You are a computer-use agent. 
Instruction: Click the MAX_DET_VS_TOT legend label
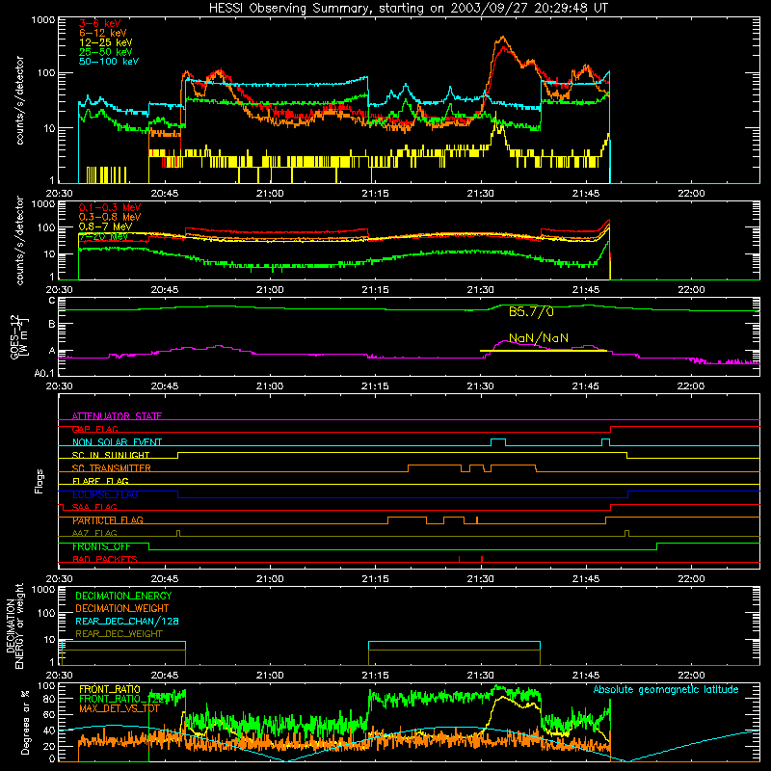tap(120, 708)
